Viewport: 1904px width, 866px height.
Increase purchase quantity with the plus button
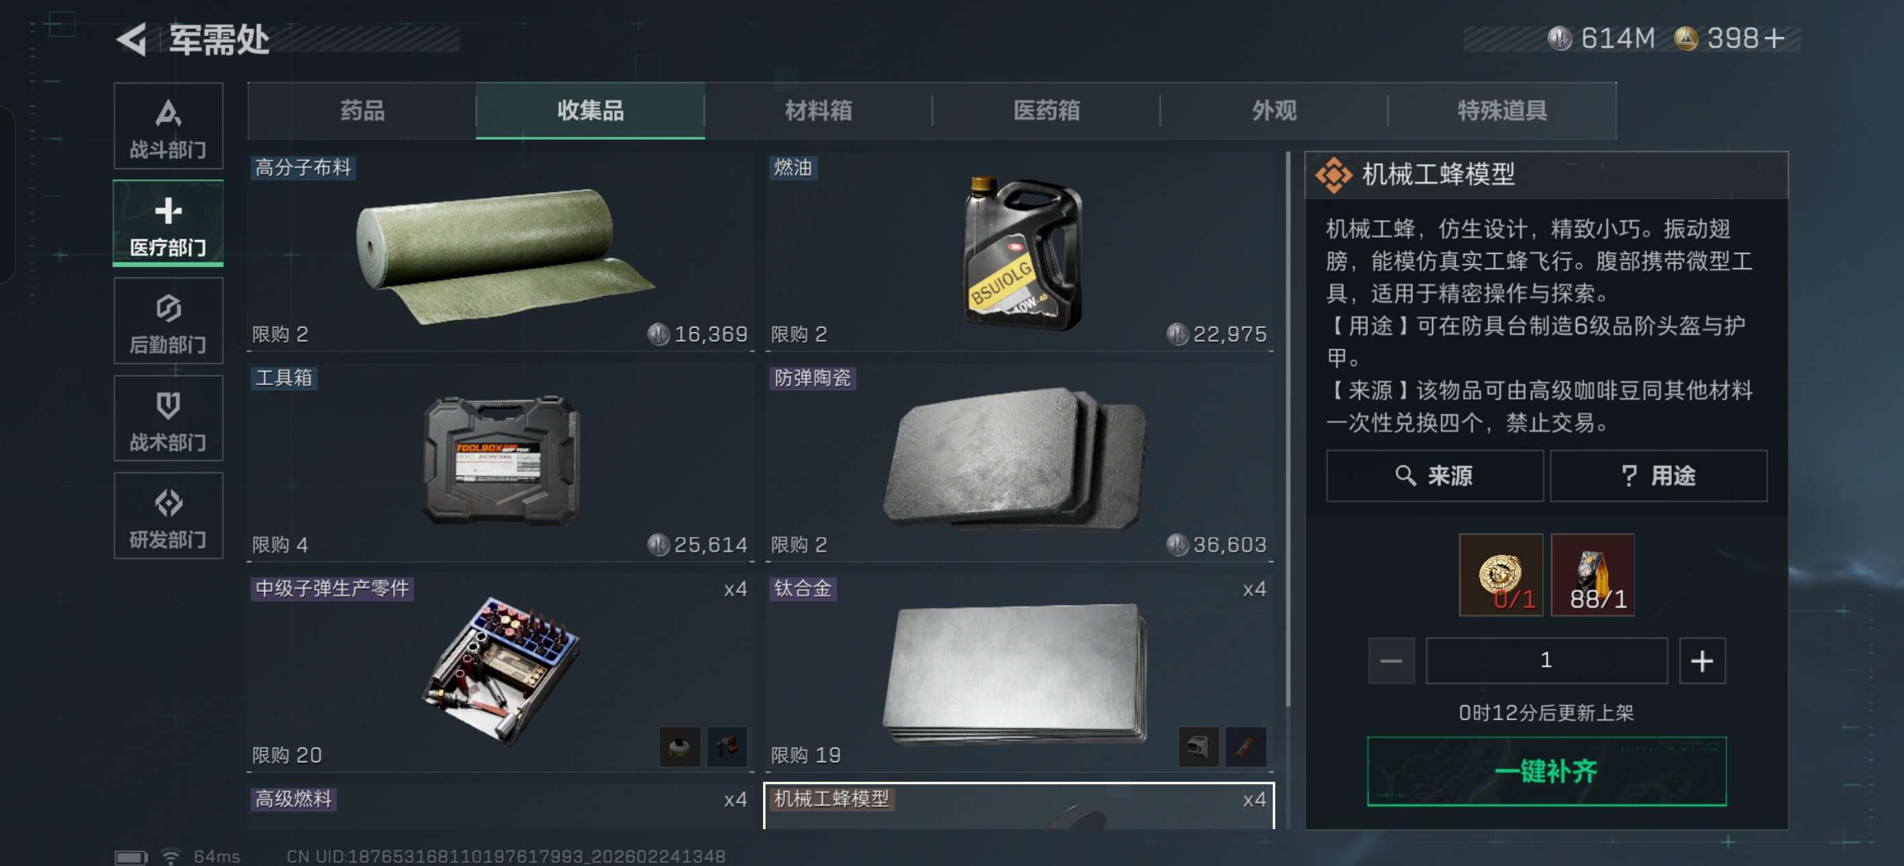tap(1702, 661)
